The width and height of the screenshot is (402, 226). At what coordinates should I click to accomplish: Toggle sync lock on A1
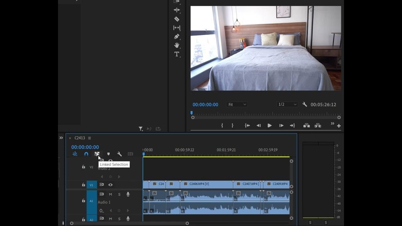[x=102, y=194]
